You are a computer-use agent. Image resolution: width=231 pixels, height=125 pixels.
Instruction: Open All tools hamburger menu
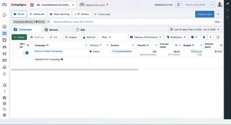[4, 74]
